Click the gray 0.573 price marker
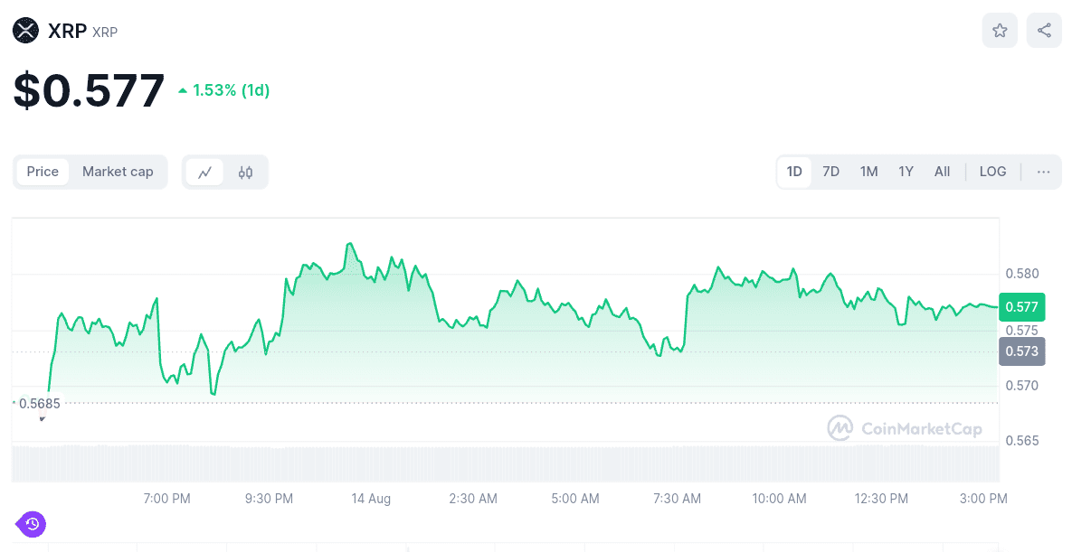This screenshot has width=1072, height=552. (x=1021, y=351)
